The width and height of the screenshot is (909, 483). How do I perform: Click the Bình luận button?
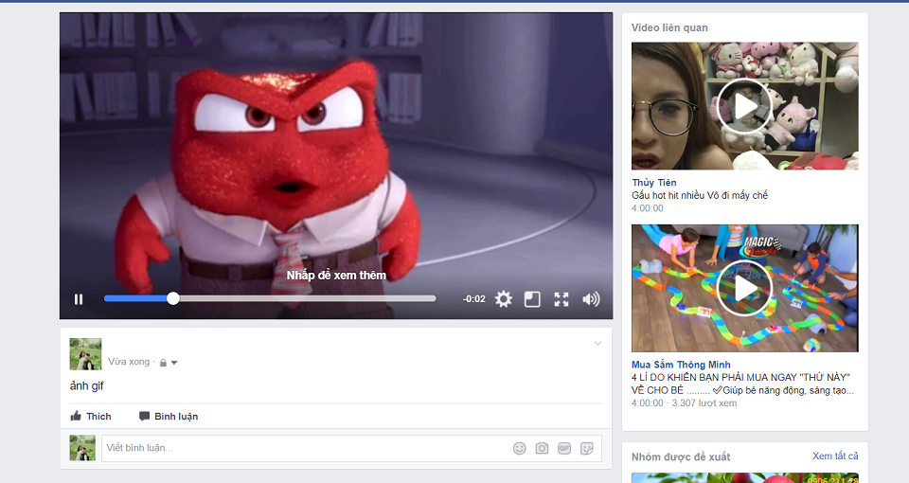pyautogui.click(x=169, y=417)
